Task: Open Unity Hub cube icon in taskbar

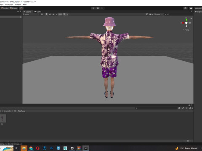Action: [72, 148]
